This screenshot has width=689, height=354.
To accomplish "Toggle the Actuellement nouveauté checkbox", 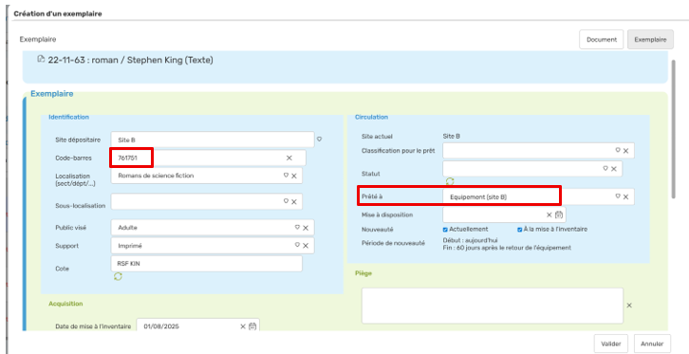I will [x=445, y=230].
